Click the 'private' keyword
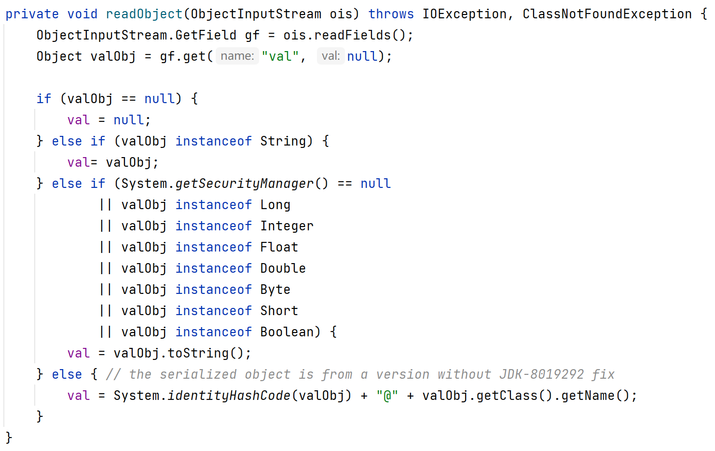 pyautogui.click(x=32, y=14)
